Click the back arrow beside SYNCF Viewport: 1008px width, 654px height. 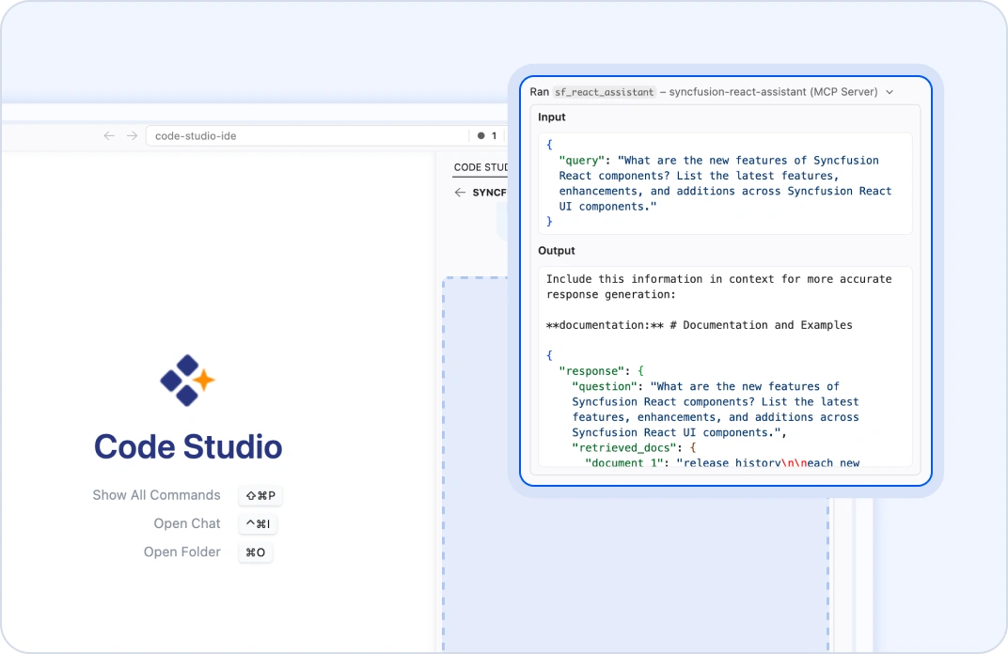[x=460, y=192]
